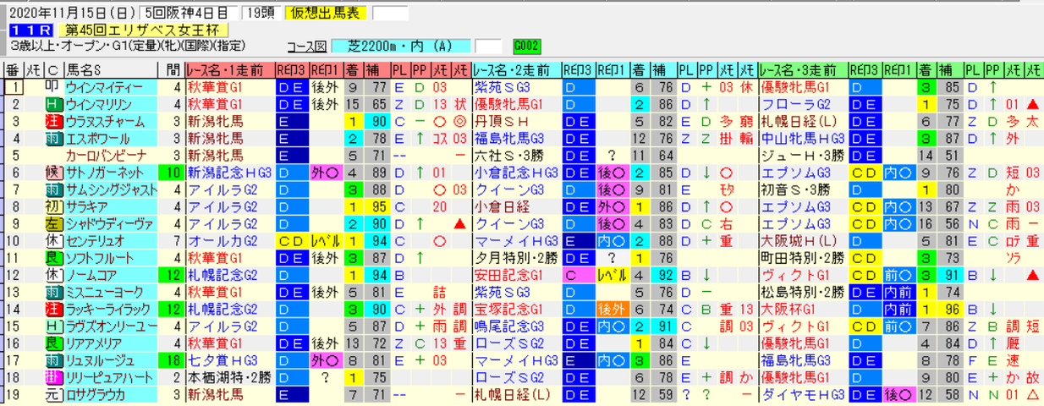Click the 雨 badge beside エスポワール
1044x406 pixels.
click(x=52, y=138)
